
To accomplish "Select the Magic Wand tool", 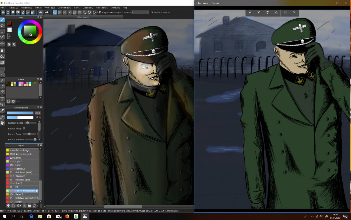I will coord(2,81).
